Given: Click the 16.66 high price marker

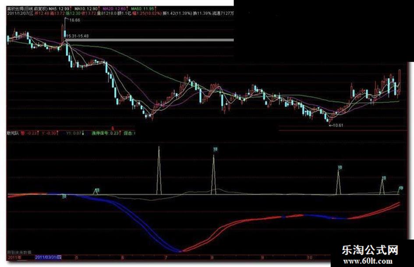Looking at the screenshot, I should click(x=75, y=20).
